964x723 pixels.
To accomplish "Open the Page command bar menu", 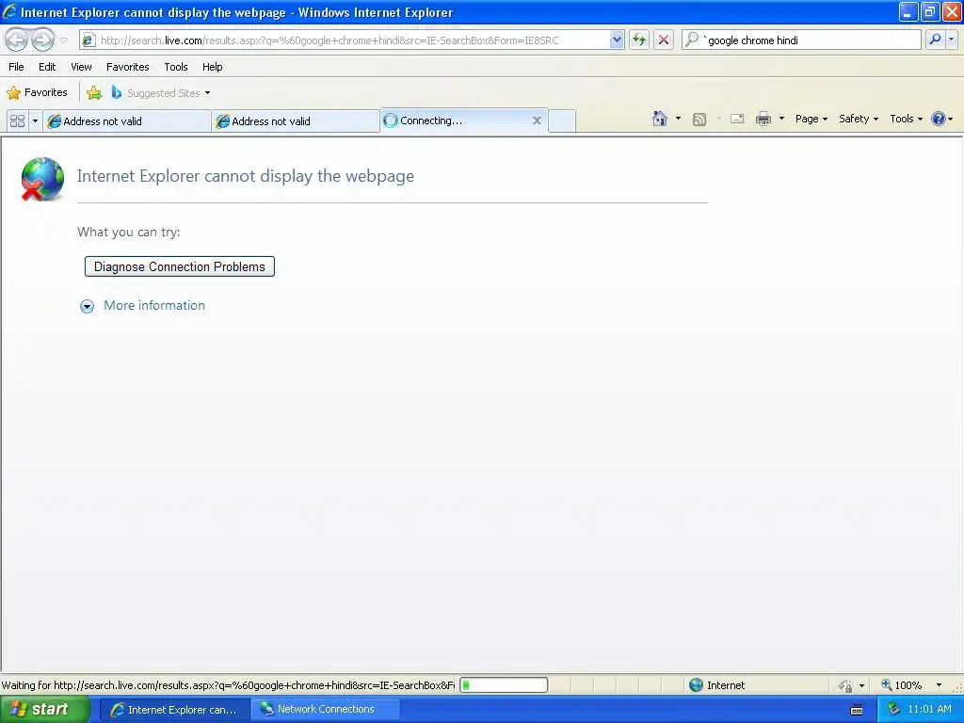I will (811, 119).
